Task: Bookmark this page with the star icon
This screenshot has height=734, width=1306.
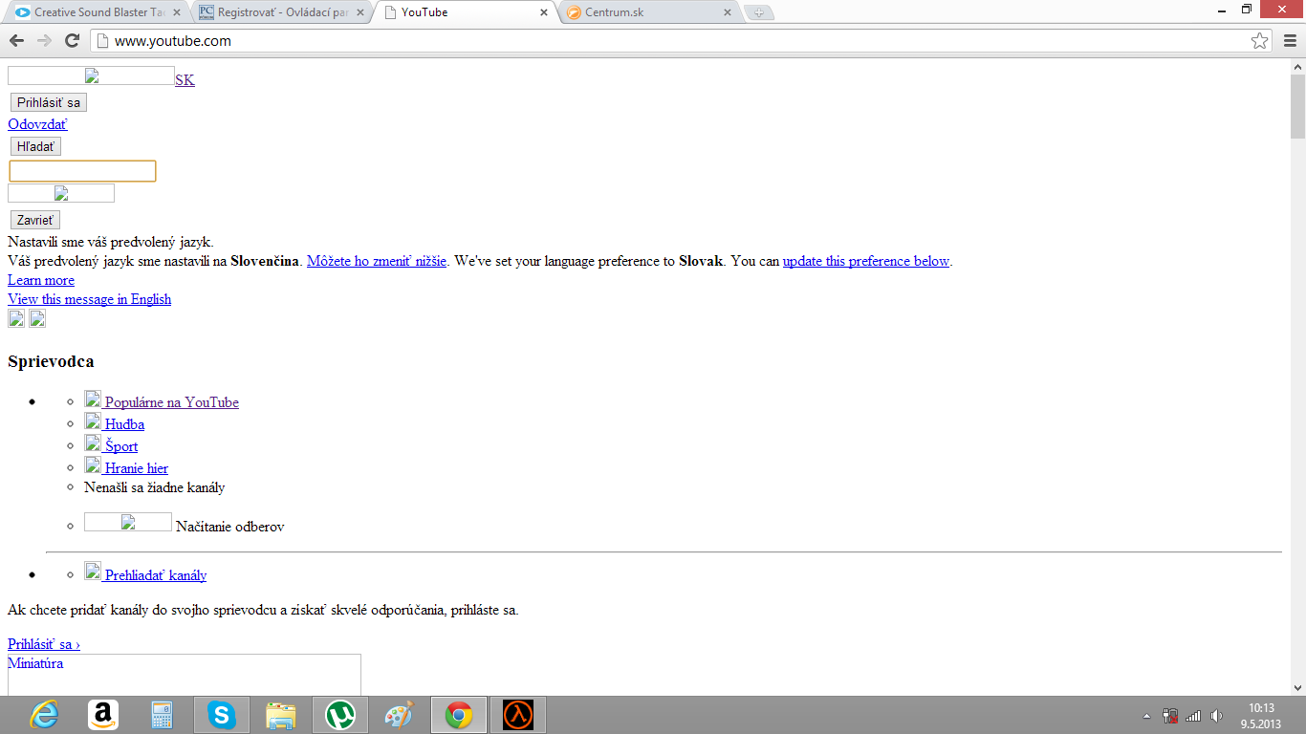Action: 1260,40
